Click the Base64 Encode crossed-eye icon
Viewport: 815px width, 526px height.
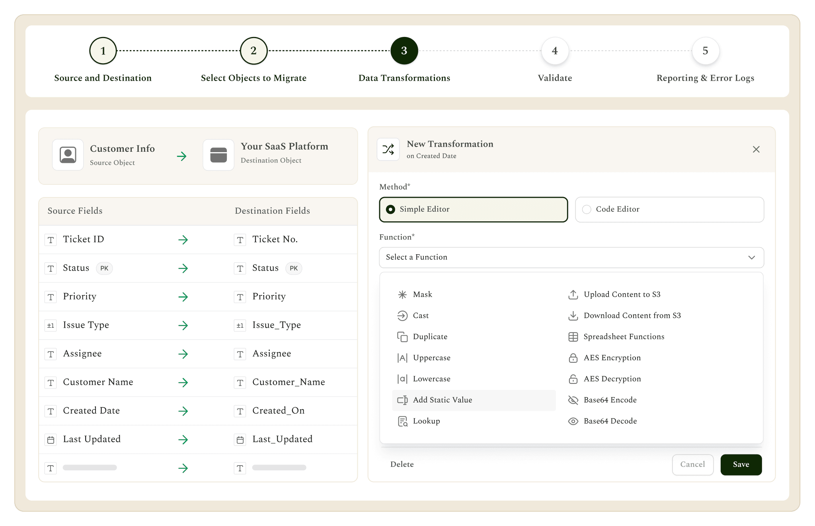(x=573, y=400)
